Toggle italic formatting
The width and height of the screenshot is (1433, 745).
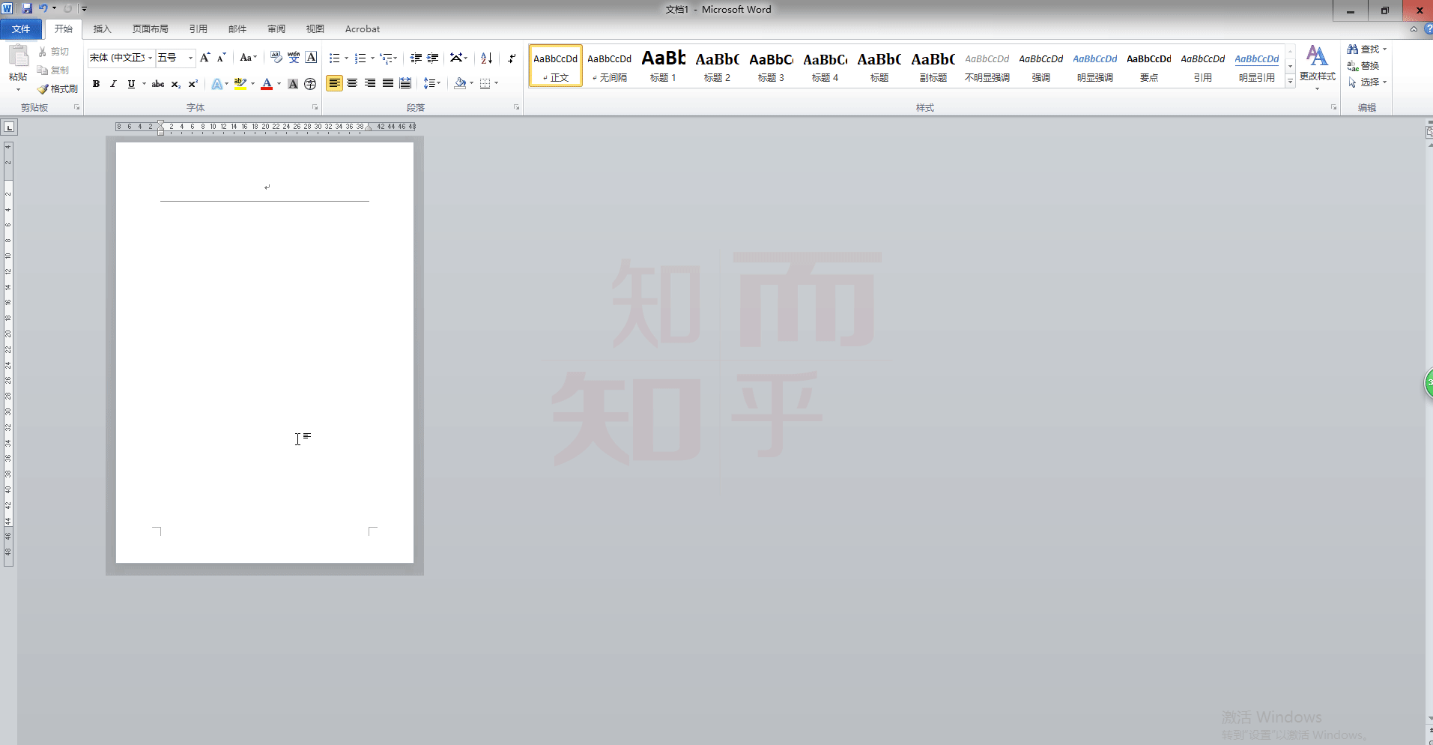click(x=113, y=84)
